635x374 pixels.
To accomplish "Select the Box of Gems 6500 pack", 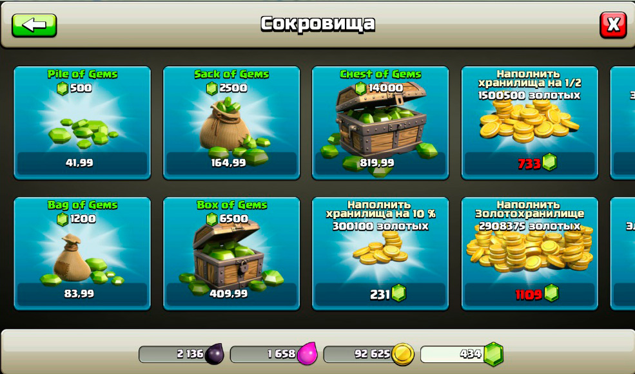I will click(x=231, y=254).
